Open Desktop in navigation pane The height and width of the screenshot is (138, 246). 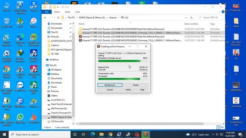point(55,74)
